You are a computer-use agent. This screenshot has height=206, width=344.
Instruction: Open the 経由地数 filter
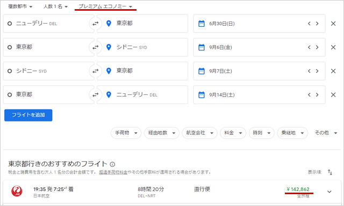coord(162,133)
